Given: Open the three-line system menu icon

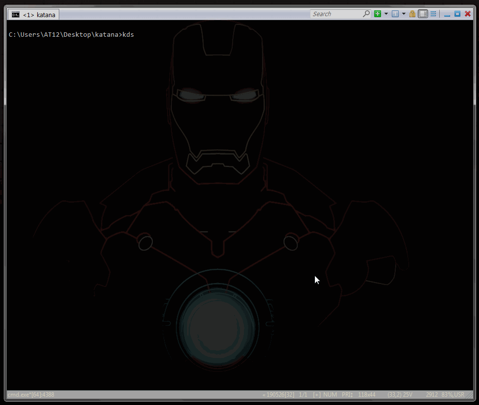Looking at the screenshot, I should pos(433,14).
